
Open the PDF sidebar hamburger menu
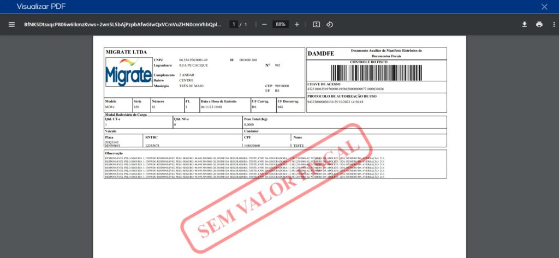[x=11, y=25]
